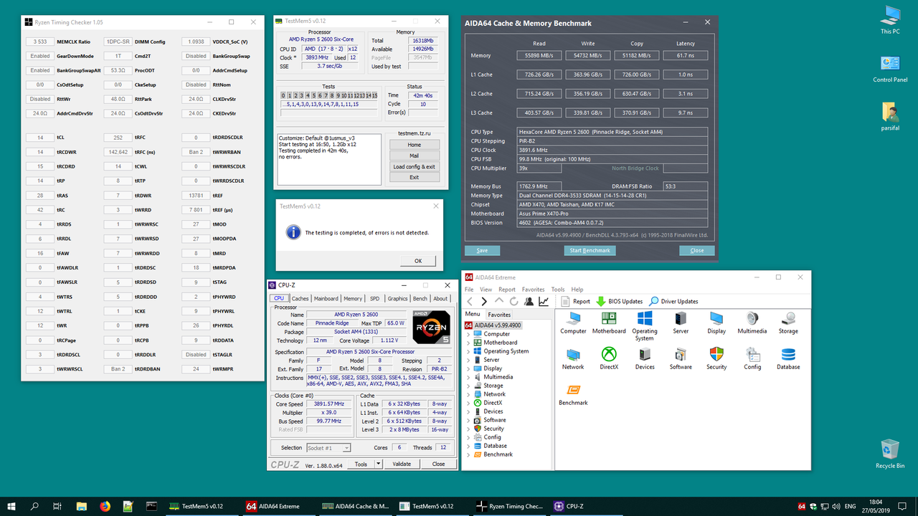
Task: Switch to the SPD tab in CPU-Z
Action: click(374, 299)
